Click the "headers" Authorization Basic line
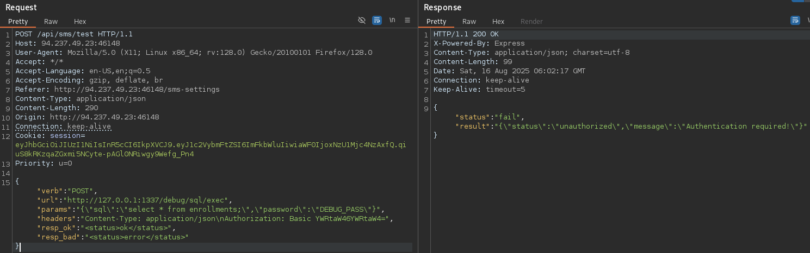 214,219
